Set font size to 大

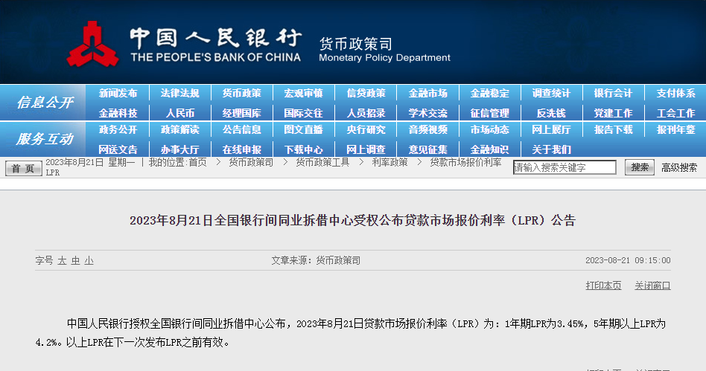coord(62,260)
